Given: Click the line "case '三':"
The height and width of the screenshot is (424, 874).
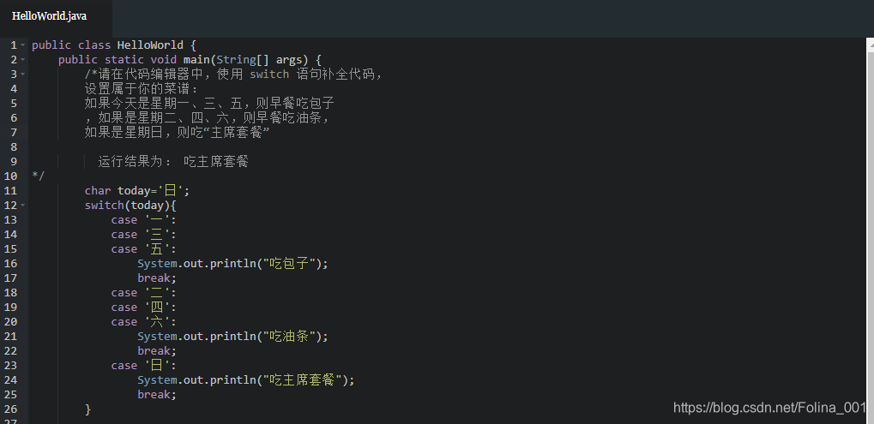Looking at the screenshot, I should (x=144, y=234).
